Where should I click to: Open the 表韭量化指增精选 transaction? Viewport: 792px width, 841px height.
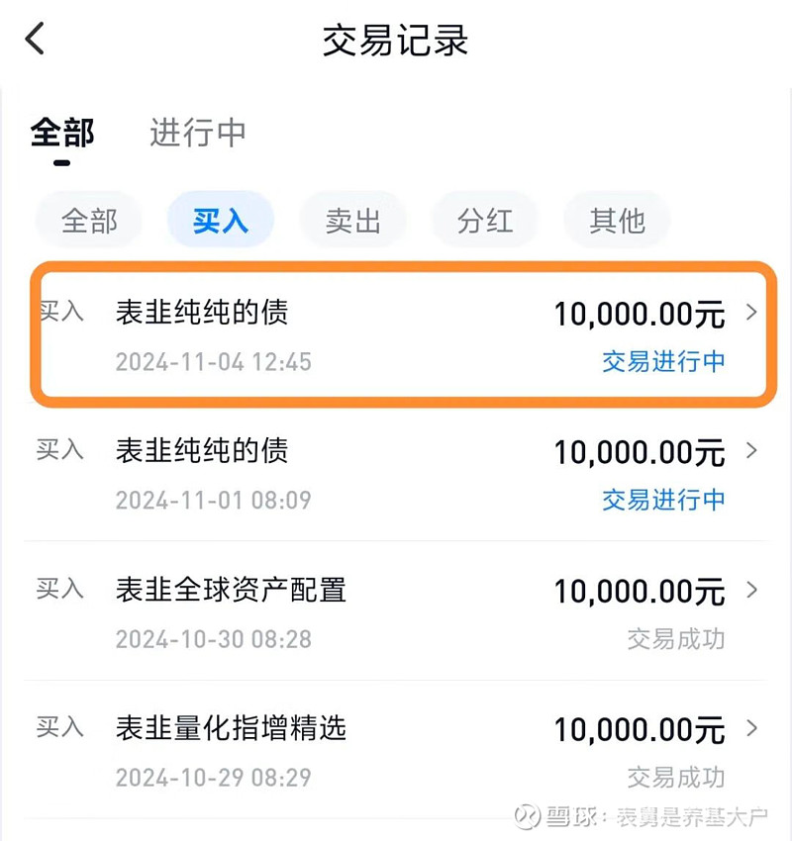(396, 751)
